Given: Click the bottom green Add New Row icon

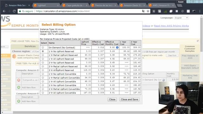Looking at the screenshot, I should 19,101.
